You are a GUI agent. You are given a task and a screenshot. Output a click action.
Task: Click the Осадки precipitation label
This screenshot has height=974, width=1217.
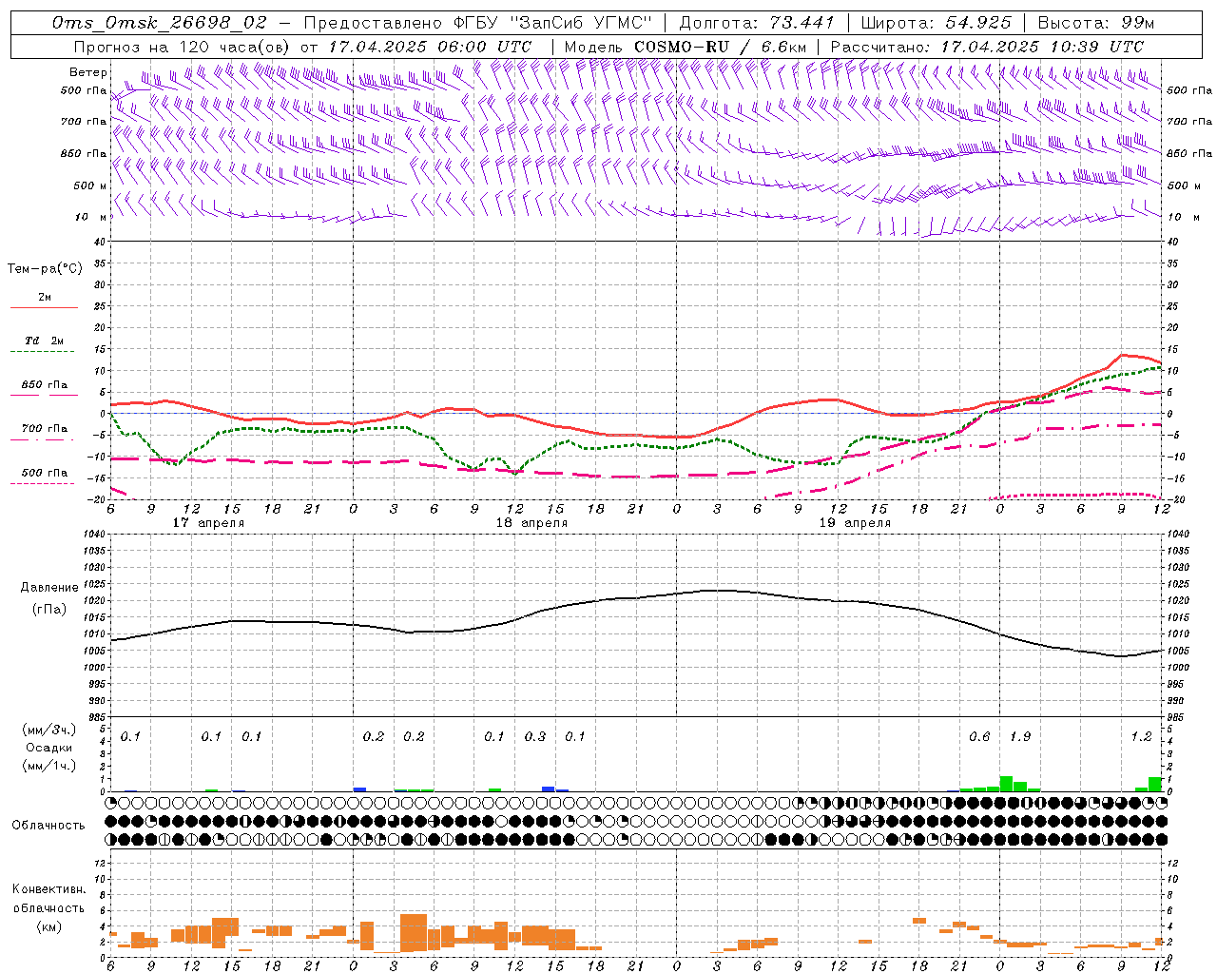coord(49,748)
